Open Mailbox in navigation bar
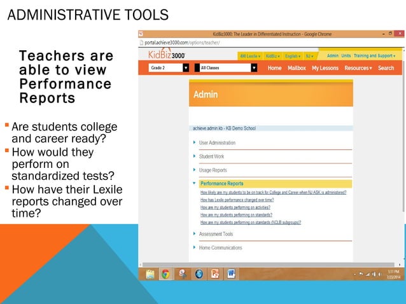Screen dimensions: 406x304 297,68
